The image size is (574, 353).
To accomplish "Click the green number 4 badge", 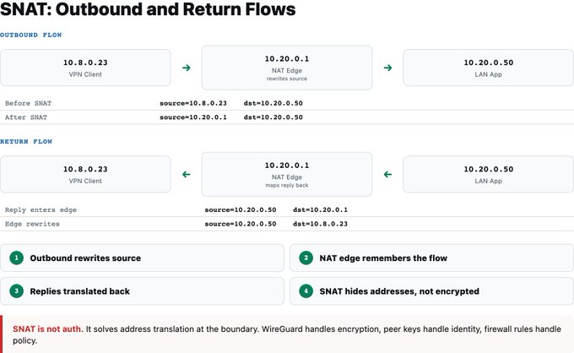I will tap(306, 291).
